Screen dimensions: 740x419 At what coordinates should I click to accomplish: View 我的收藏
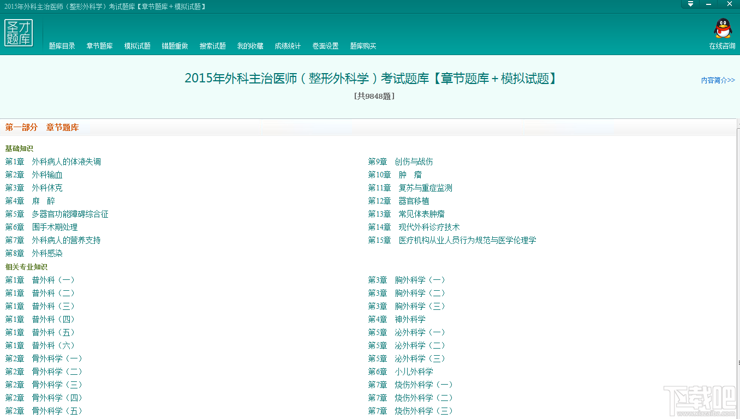point(250,46)
